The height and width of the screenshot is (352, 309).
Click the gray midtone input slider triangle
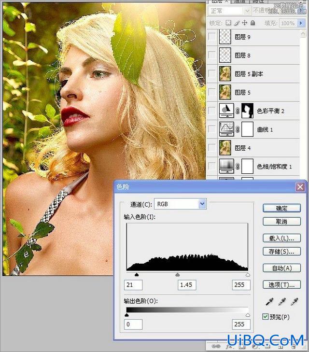(178, 275)
